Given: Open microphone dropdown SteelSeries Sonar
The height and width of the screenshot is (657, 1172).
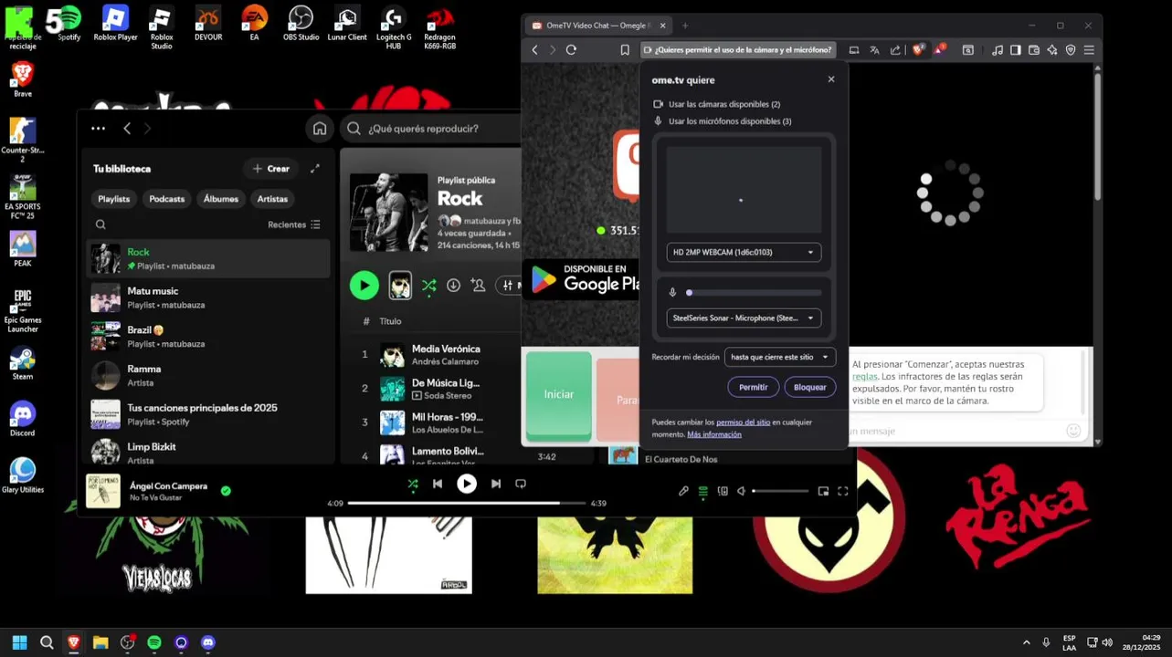Looking at the screenshot, I should [x=744, y=318].
